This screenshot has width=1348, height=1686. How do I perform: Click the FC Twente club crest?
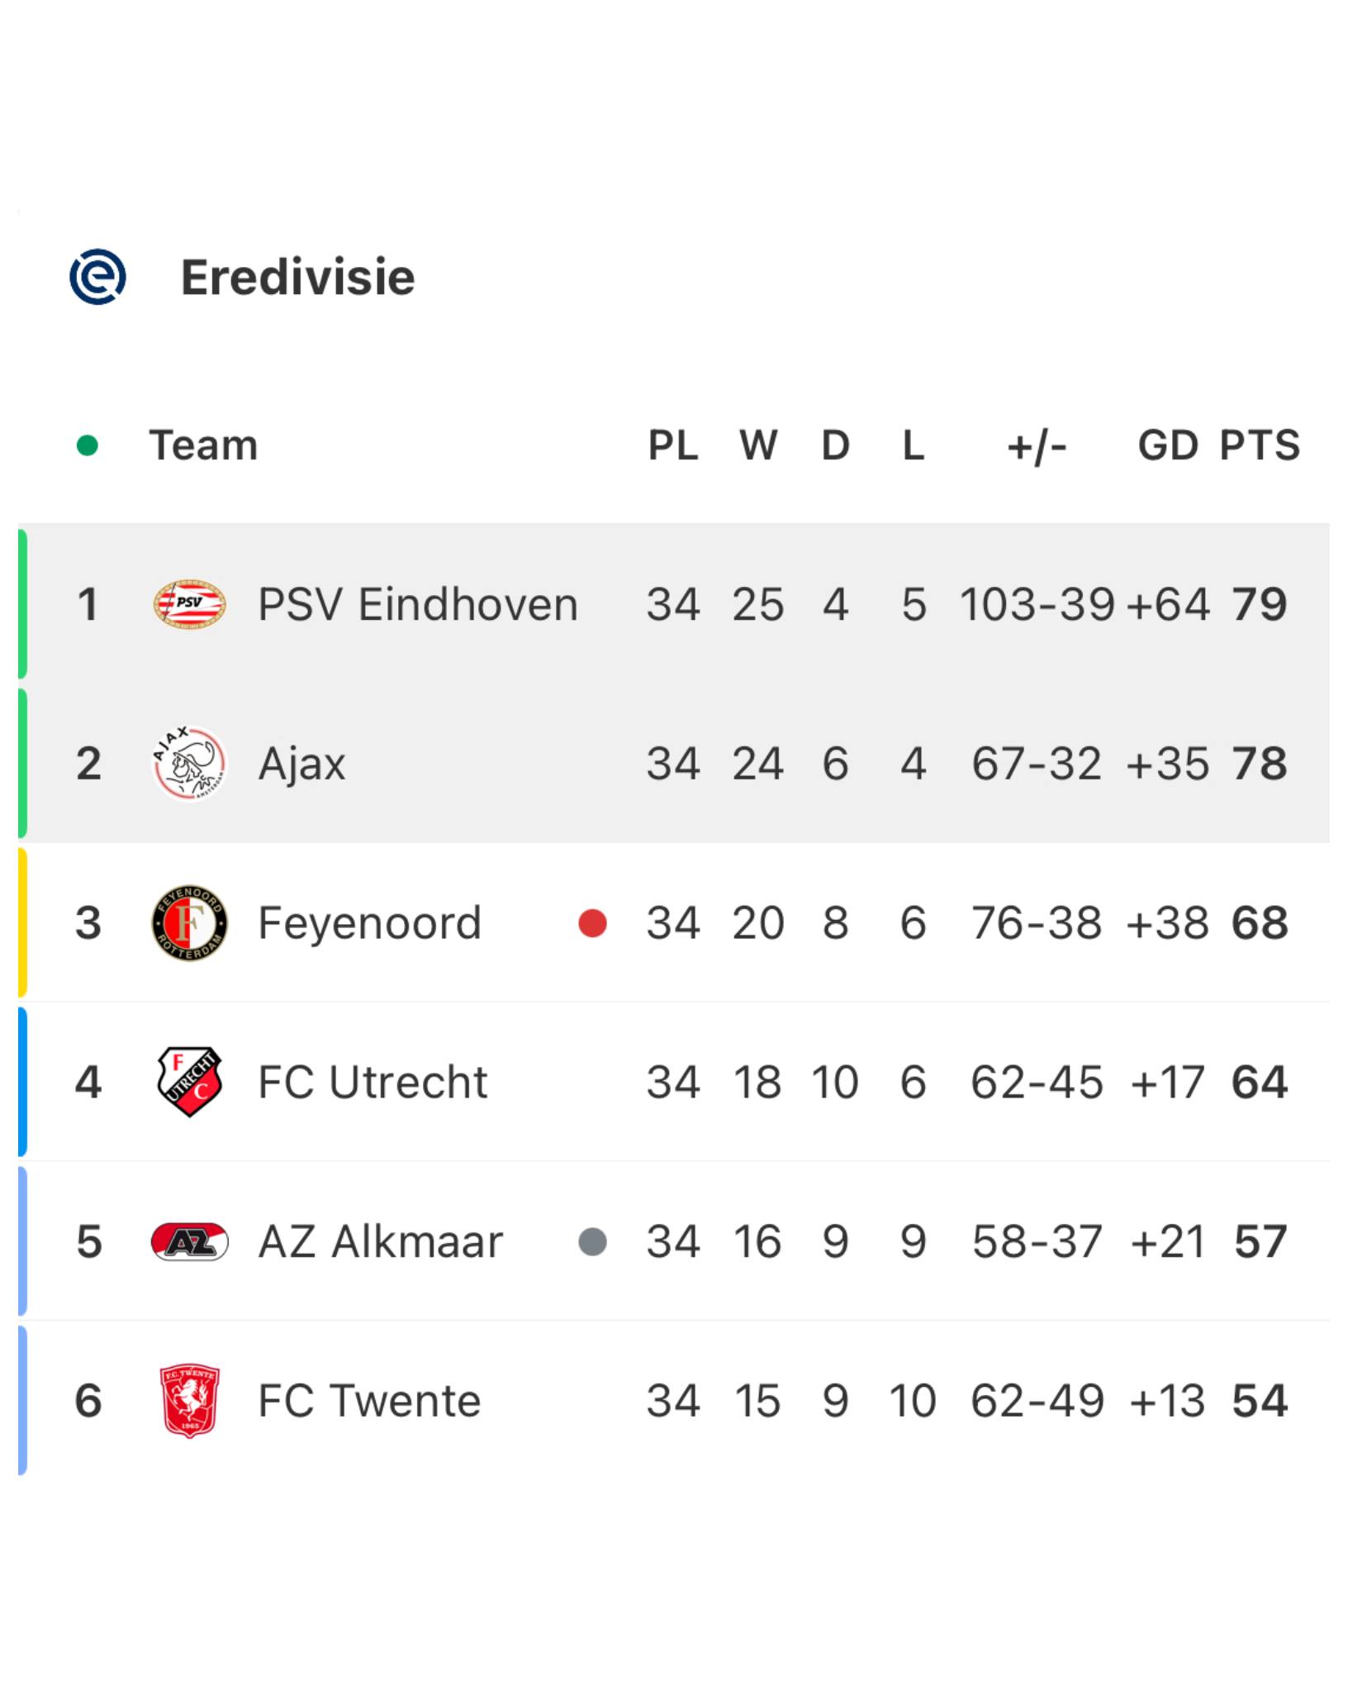[189, 1401]
